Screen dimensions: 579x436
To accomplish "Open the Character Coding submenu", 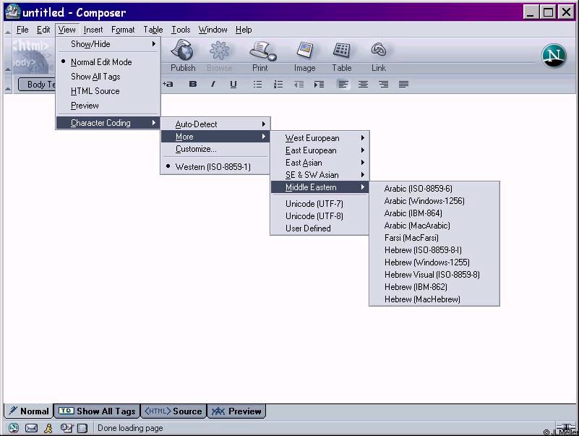I will tap(108, 123).
